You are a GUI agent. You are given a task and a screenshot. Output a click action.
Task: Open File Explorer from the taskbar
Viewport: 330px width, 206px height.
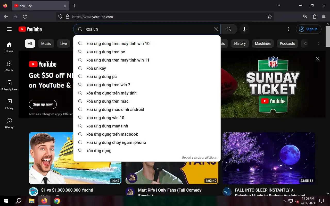coord(31,201)
